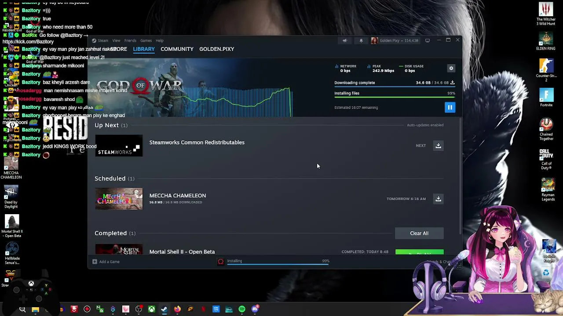Open MECCHA CHAMELEON game thumbnail
Viewport: 563px width, 316px height.
pyautogui.click(x=119, y=199)
